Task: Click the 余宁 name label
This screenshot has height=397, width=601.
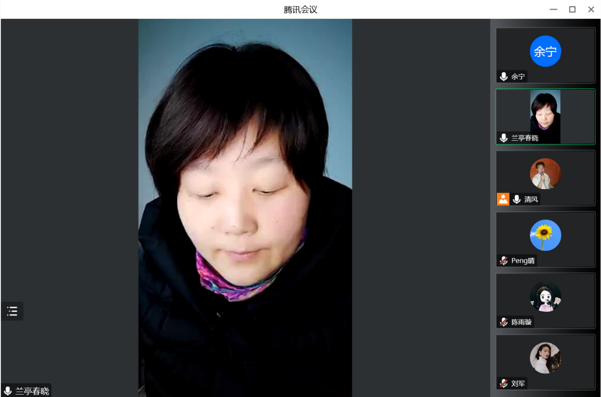Action: click(518, 77)
